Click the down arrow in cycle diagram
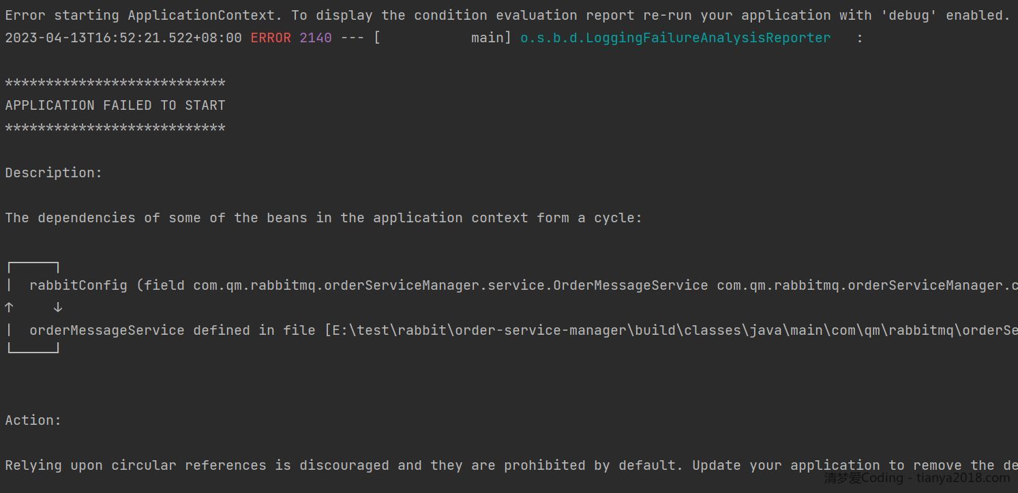 (x=58, y=308)
